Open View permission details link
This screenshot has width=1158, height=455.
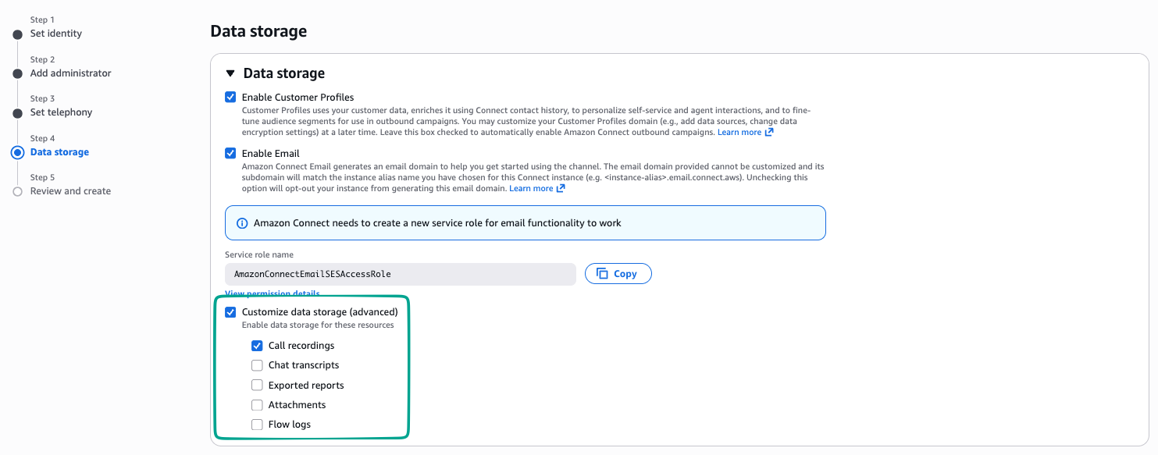pyautogui.click(x=272, y=293)
